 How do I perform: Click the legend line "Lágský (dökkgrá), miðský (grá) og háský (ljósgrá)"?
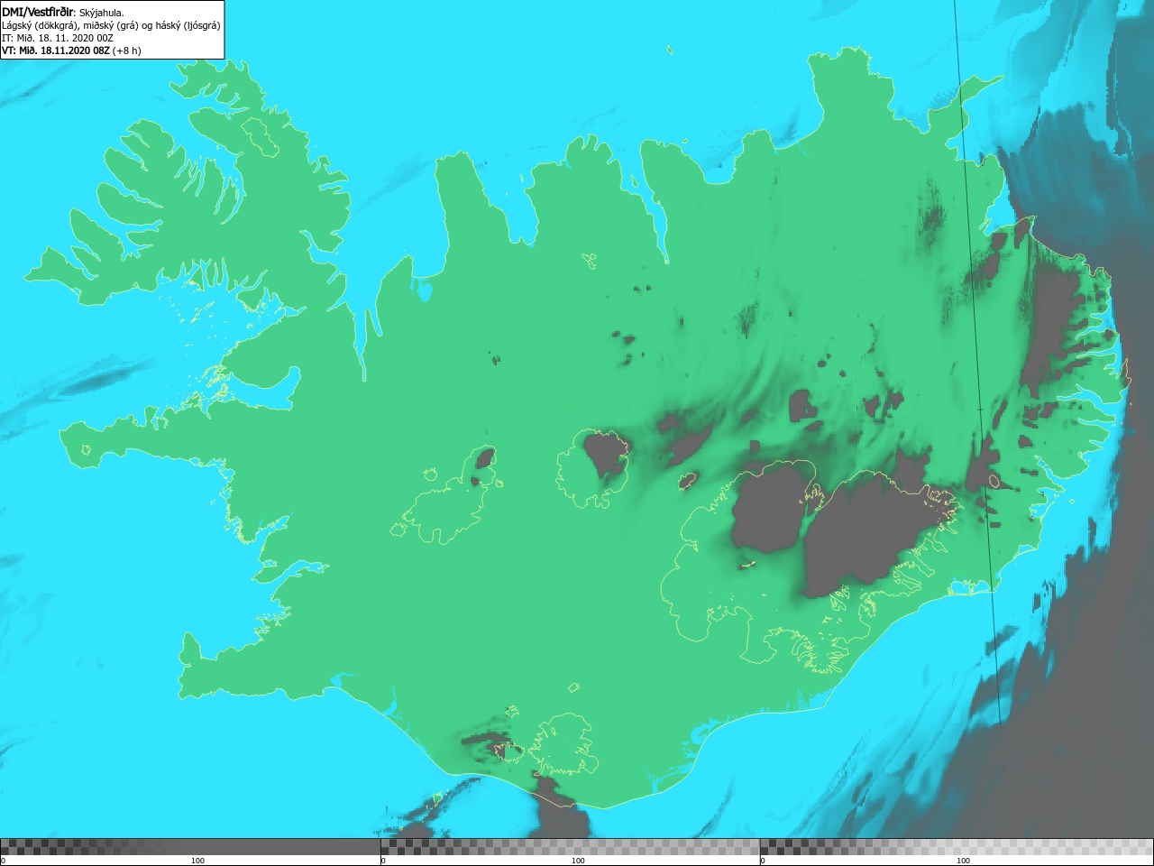click(111, 25)
